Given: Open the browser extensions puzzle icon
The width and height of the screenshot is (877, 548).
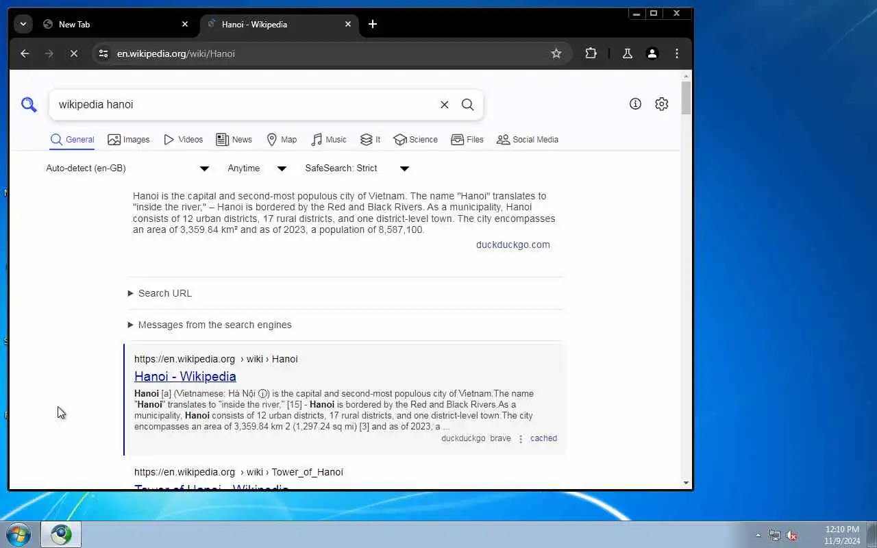Looking at the screenshot, I should coord(591,53).
